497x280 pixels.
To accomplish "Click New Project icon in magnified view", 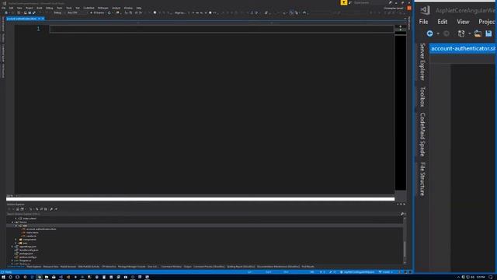I will (461, 33).
